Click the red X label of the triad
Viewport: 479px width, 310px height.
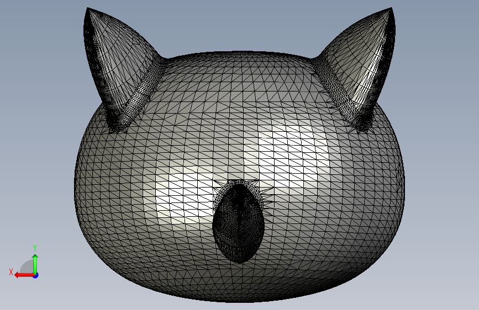(x=11, y=272)
